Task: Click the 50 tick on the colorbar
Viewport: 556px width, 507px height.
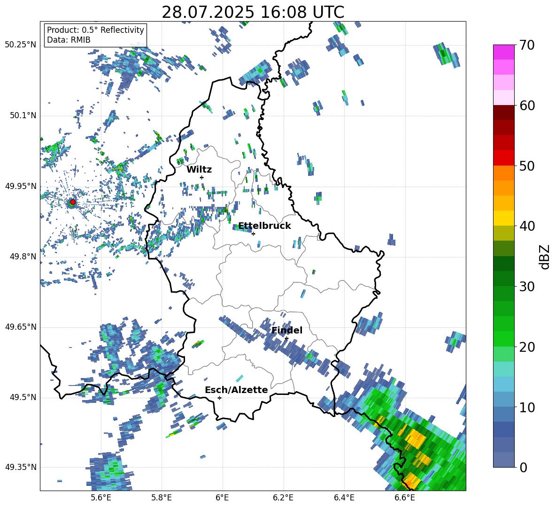Action: (527, 166)
